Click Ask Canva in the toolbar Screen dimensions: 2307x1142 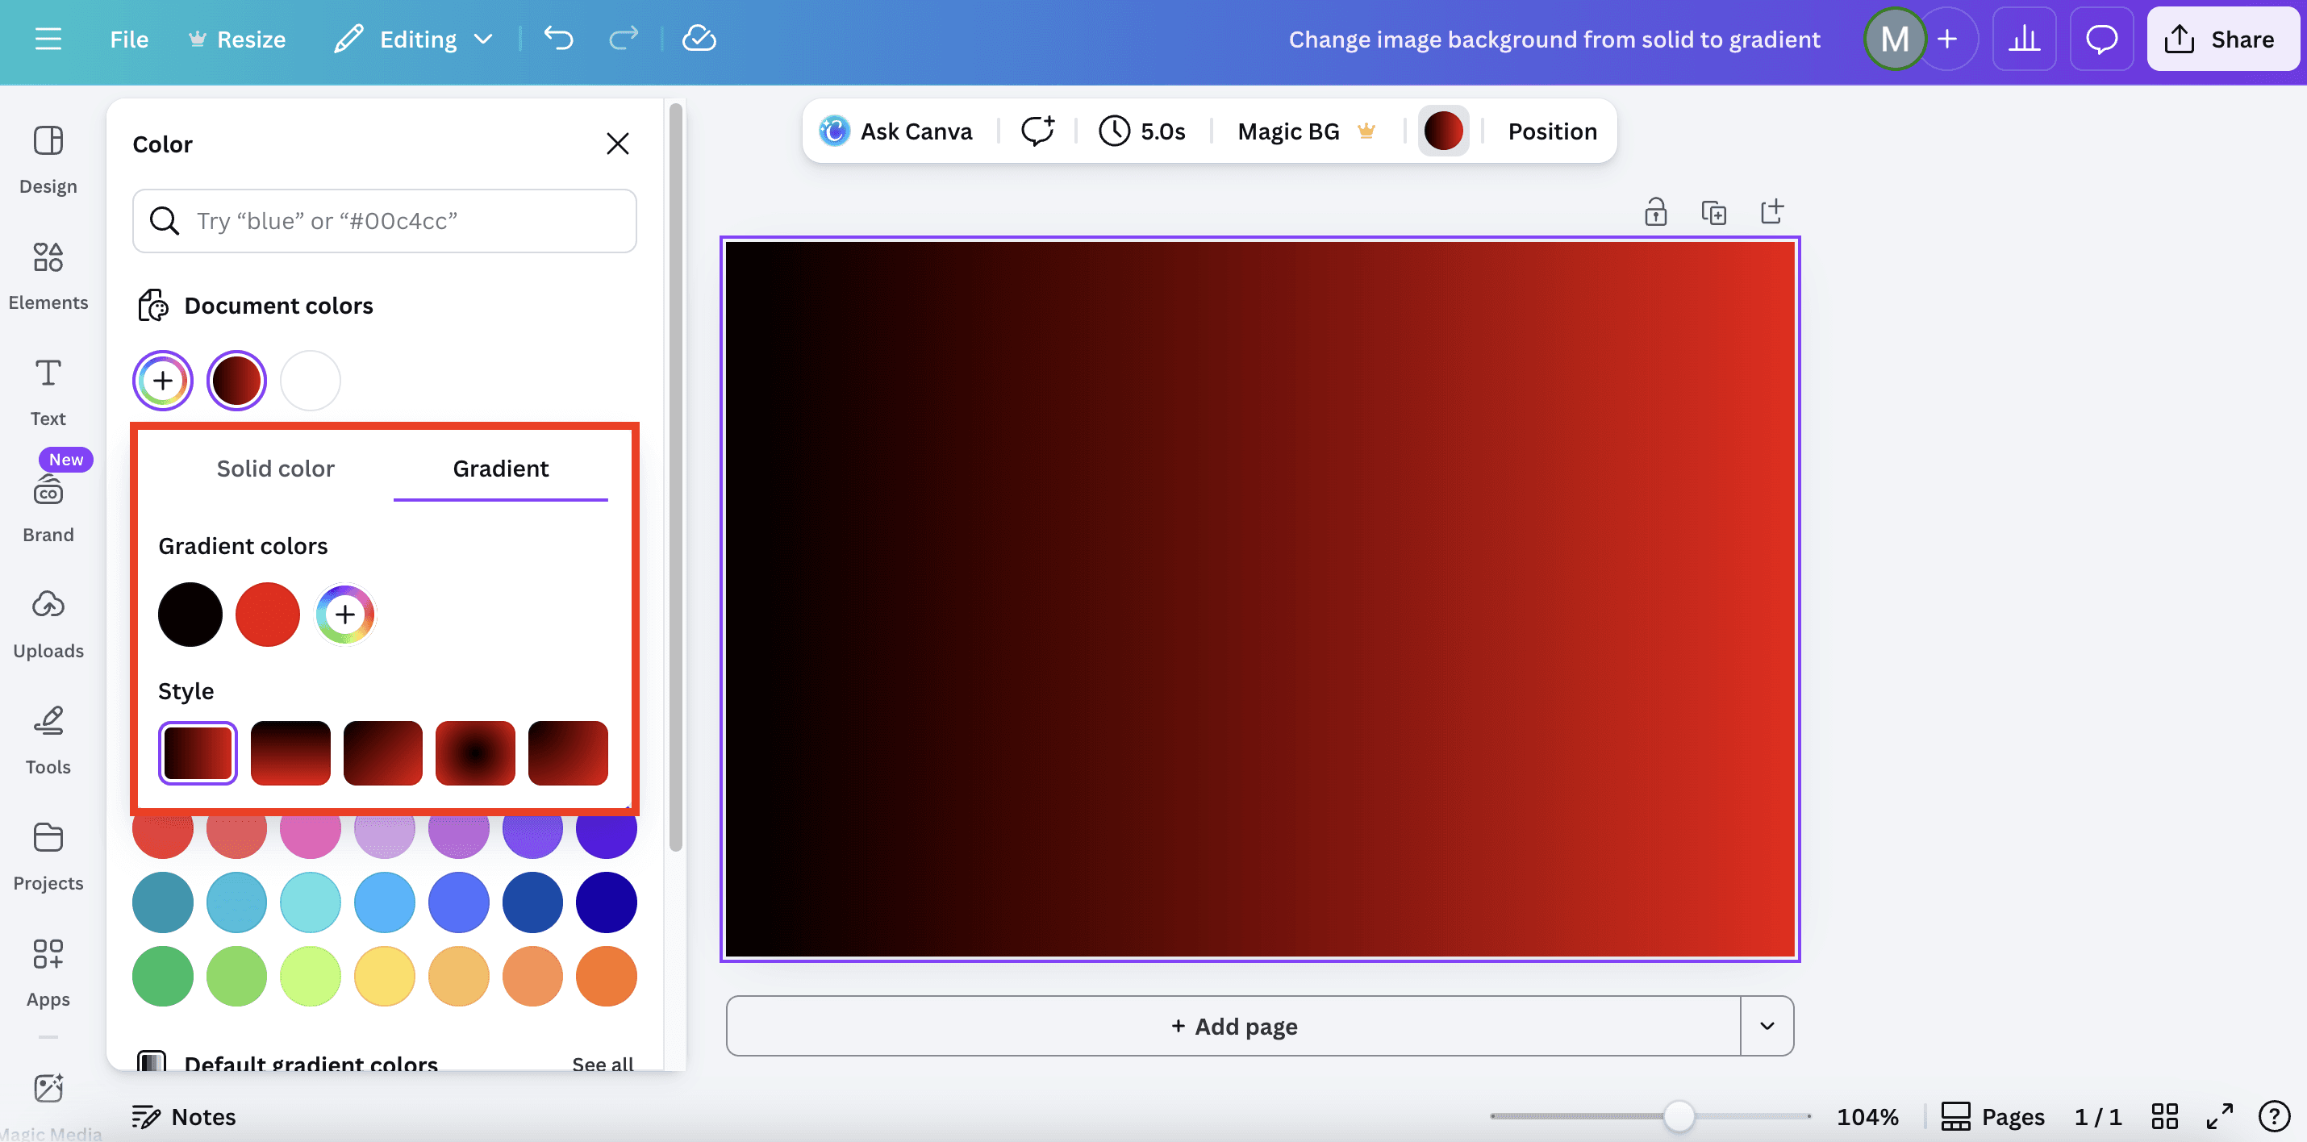(895, 131)
